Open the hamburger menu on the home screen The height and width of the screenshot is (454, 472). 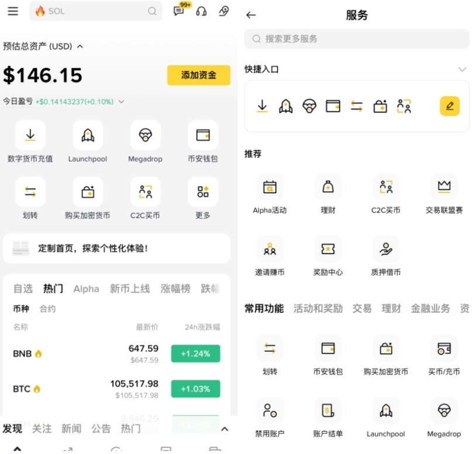coord(13,11)
